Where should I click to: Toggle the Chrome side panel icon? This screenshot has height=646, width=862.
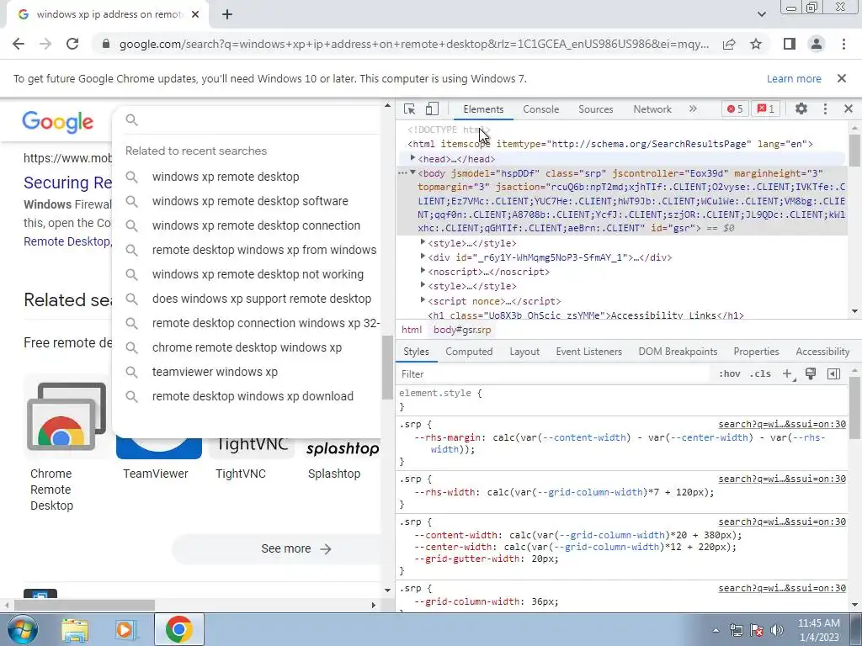coord(790,44)
